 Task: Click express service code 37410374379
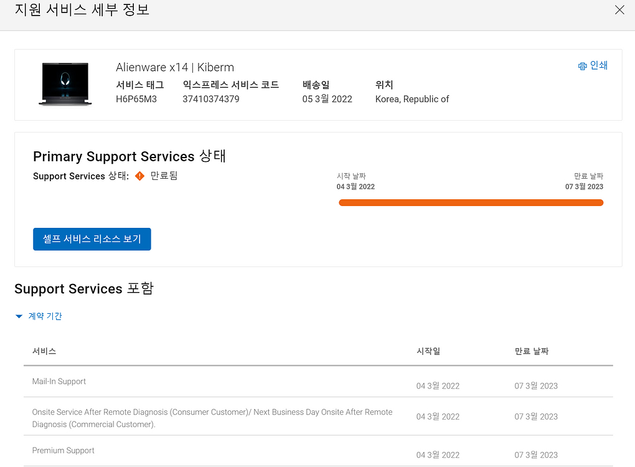click(x=211, y=99)
